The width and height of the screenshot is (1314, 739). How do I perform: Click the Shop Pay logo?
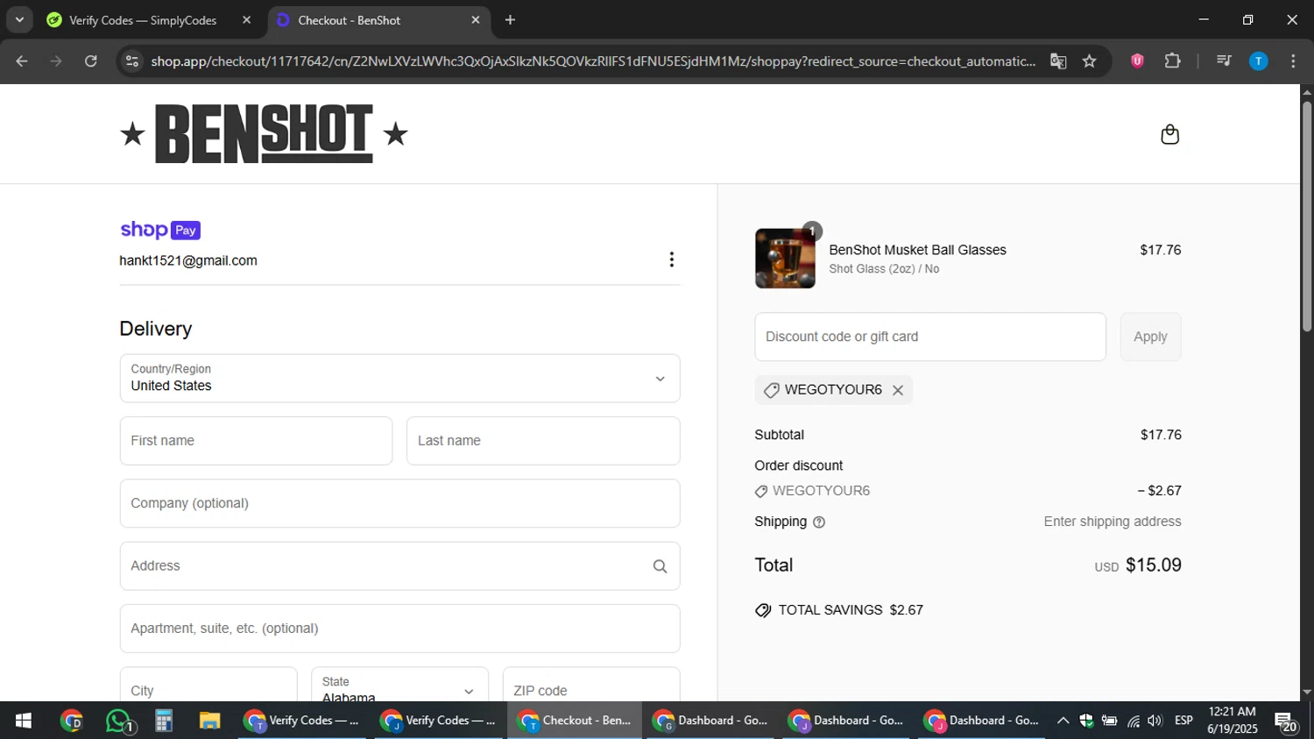160,230
